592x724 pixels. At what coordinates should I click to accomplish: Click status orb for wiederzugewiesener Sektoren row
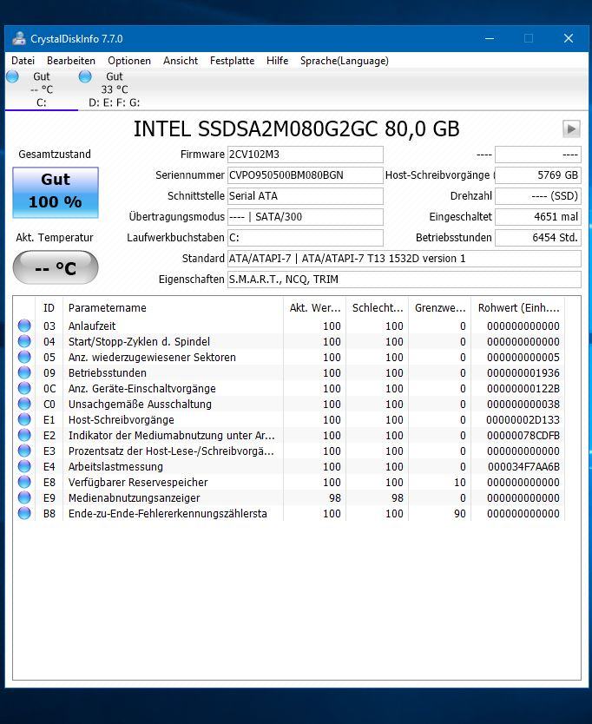click(x=24, y=357)
